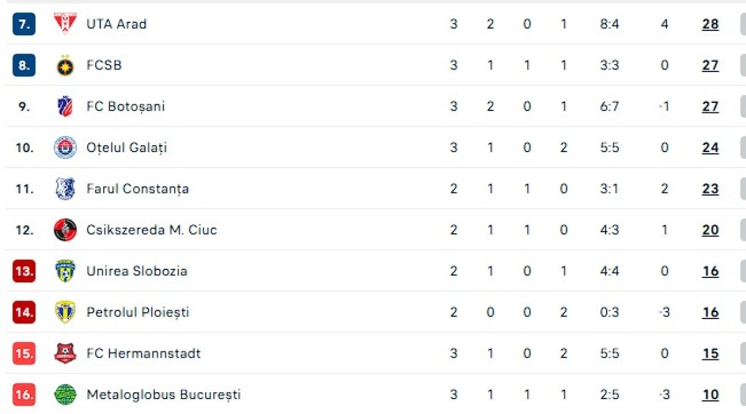
Task: Click the red rank 13 badge
Action: point(24,271)
